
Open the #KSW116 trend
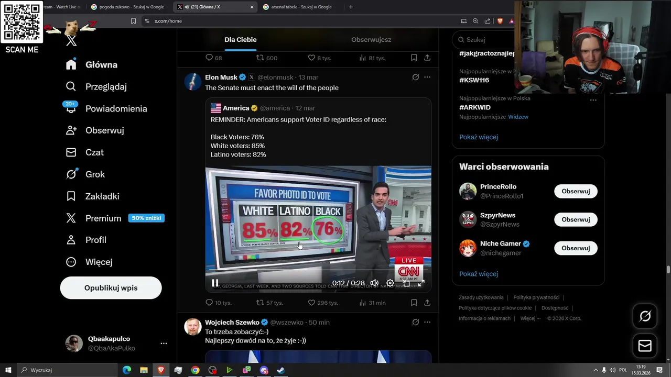coord(474,80)
